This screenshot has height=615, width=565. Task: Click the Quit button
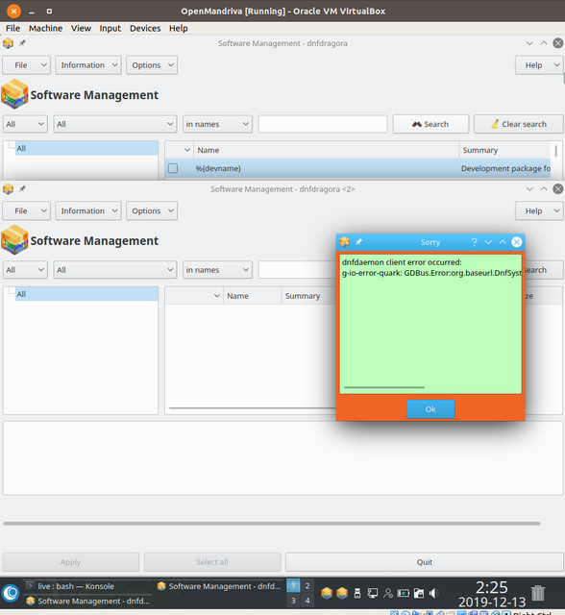click(425, 562)
